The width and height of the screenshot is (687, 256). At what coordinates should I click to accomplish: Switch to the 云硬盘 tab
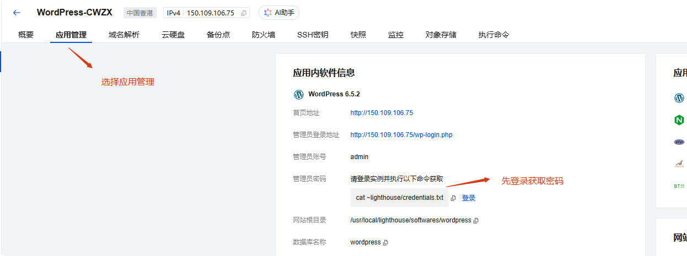pos(173,35)
